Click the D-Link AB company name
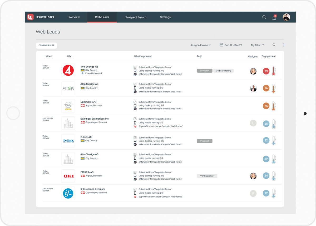The height and width of the screenshot is (226, 316). 86,137
